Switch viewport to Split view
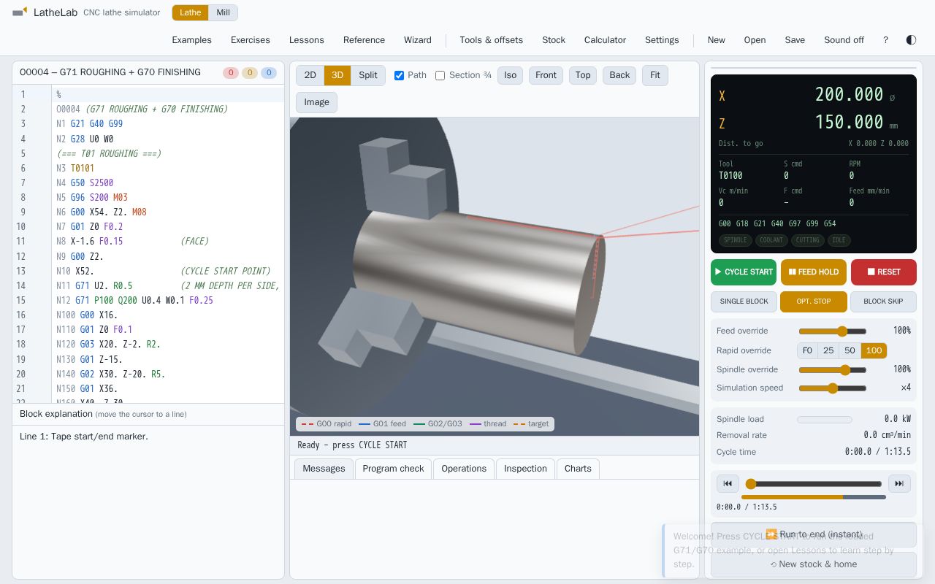The height and width of the screenshot is (584, 935). pyautogui.click(x=368, y=75)
